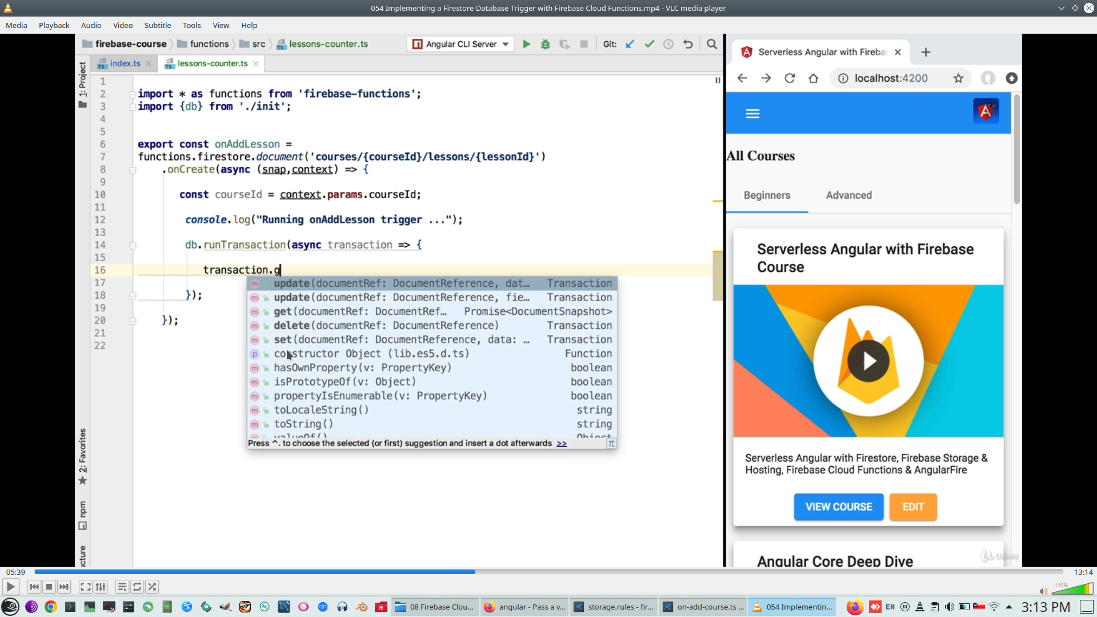Screen dimensions: 1097x617
Task: Skip to the next media track
Action: point(65,587)
